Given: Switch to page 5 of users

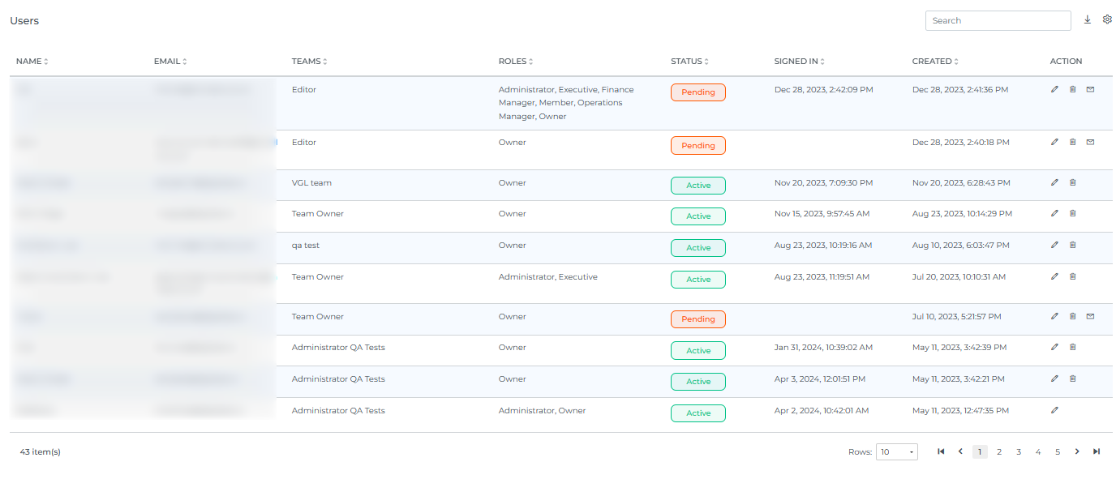Looking at the screenshot, I should pos(1058,451).
